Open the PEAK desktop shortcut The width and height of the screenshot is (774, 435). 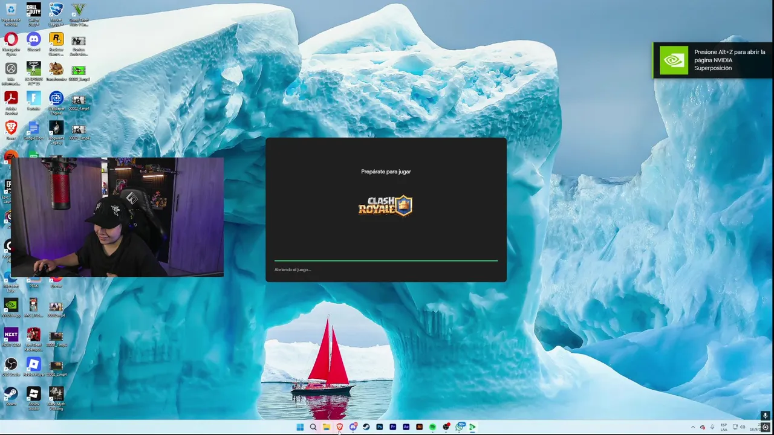pos(34,283)
